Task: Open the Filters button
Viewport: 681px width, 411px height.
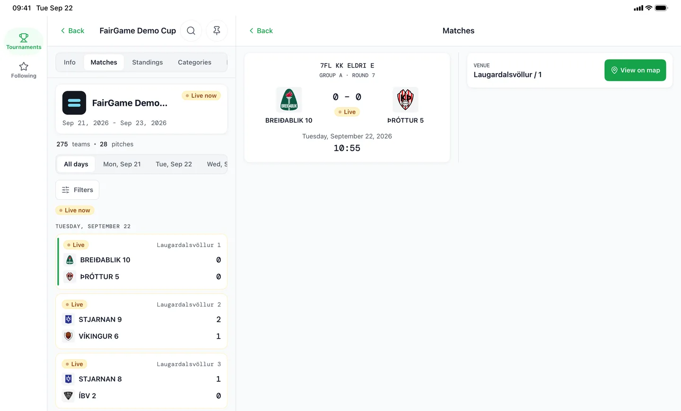Action: [x=77, y=190]
